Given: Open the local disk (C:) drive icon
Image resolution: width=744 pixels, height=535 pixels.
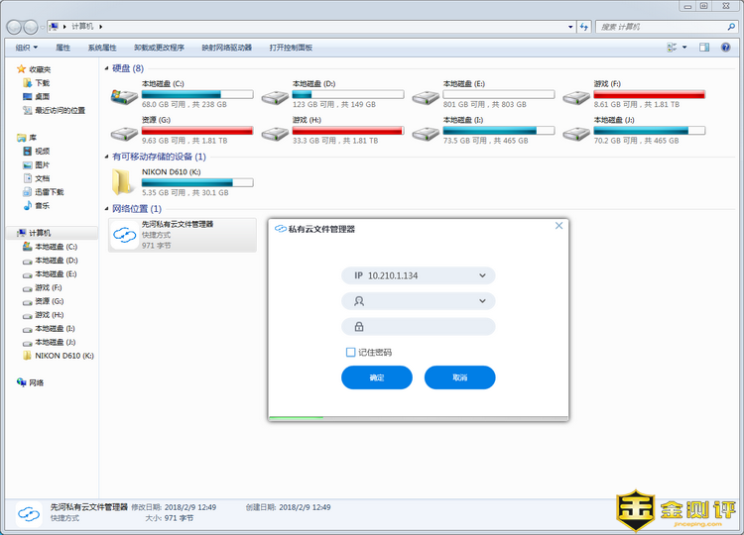Looking at the screenshot, I should click(124, 96).
